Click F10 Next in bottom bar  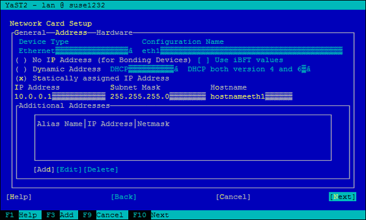click(x=151, y=215)
